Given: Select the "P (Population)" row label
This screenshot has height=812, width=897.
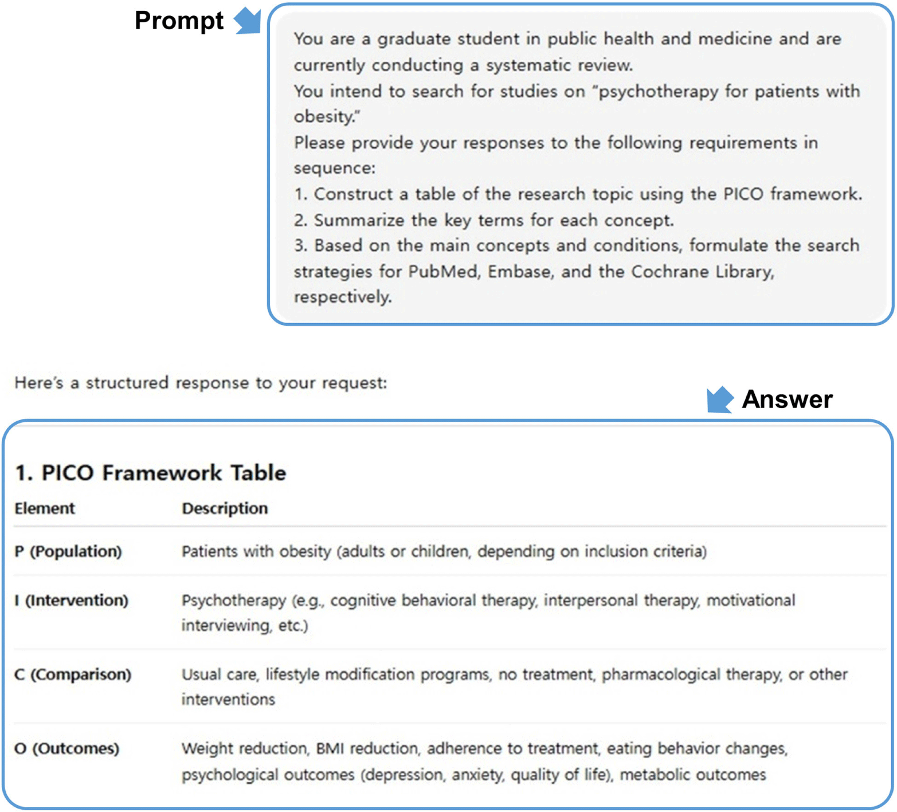Looking at the screenshot, I should click(68, 551).
